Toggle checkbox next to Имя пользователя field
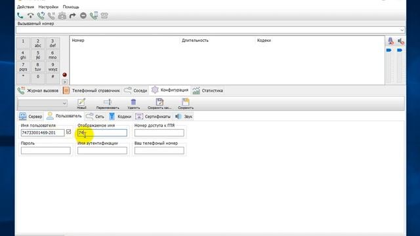 pos(68,132)
